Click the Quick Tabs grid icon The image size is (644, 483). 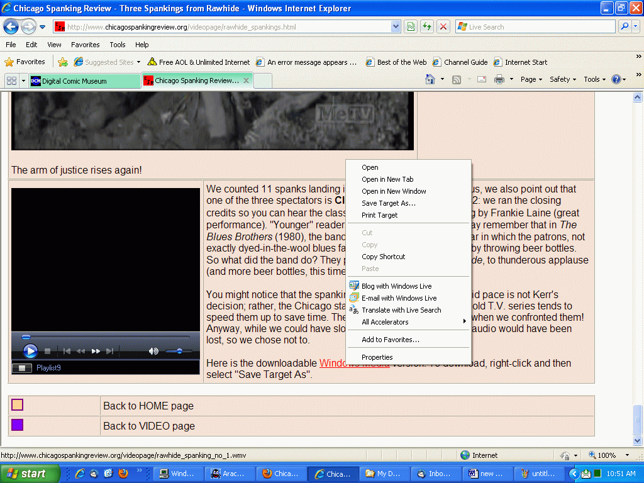pos(12,81)
